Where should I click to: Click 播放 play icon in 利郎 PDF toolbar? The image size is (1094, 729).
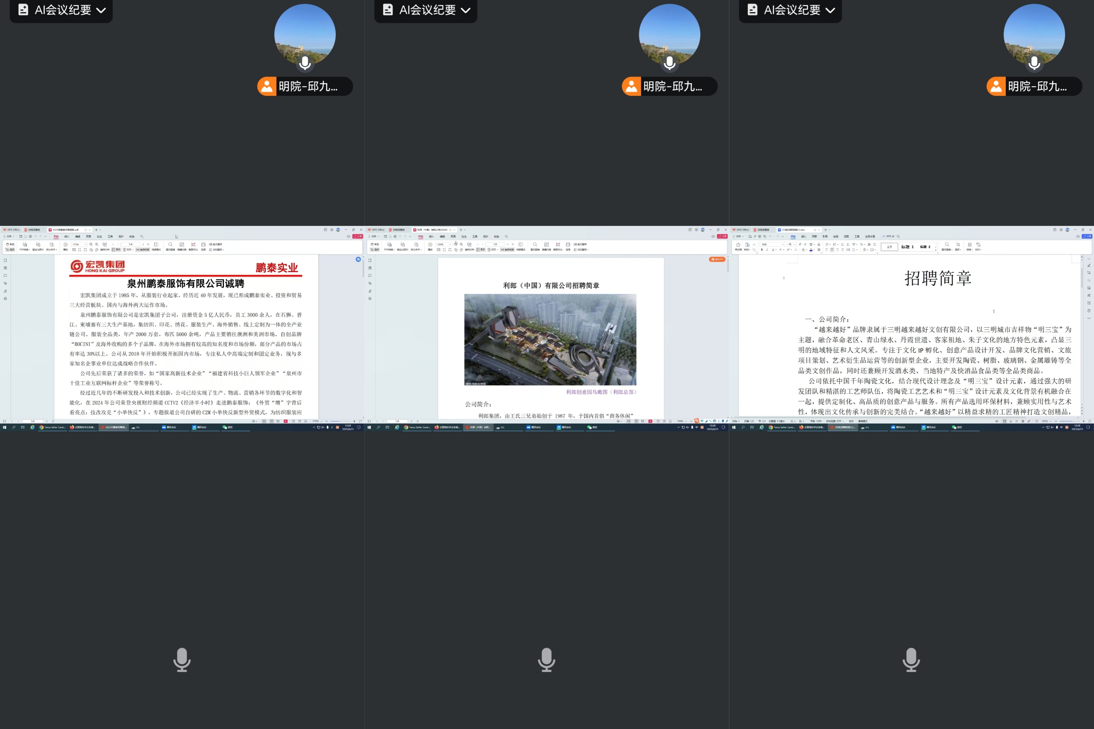pyautogui.click(x=430, y=245)
